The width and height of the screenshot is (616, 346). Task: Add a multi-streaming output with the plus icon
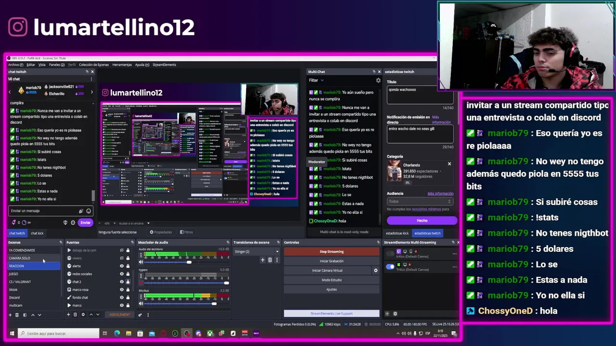click(387, 314)
